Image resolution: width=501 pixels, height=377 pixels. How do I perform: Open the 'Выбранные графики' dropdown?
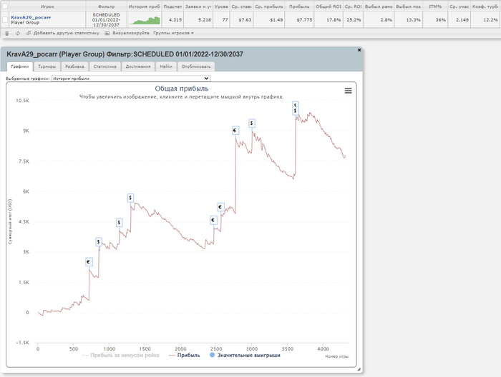click(x=131, y=79)
